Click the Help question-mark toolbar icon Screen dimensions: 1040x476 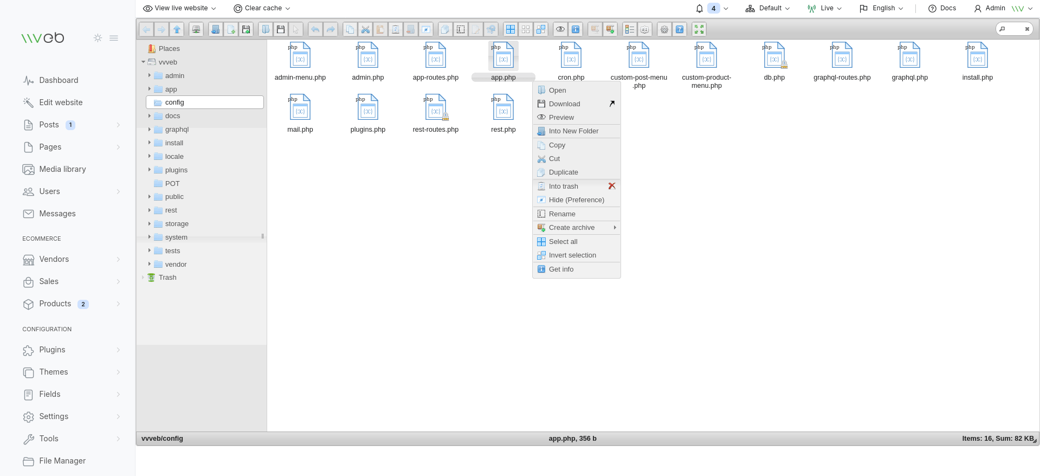[x=680, y=29]
